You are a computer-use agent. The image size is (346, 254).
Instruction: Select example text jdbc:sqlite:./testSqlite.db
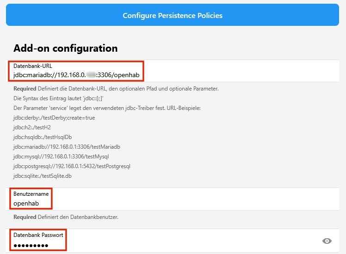point(43,176)
